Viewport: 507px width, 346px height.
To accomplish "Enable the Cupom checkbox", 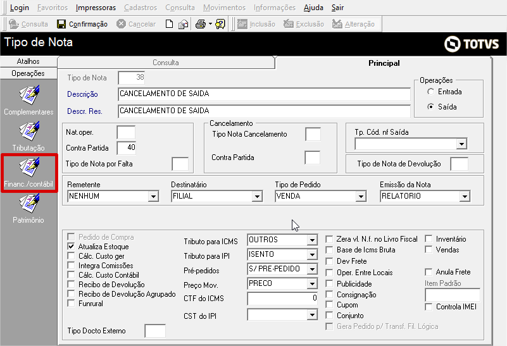I will coord(329,305).
